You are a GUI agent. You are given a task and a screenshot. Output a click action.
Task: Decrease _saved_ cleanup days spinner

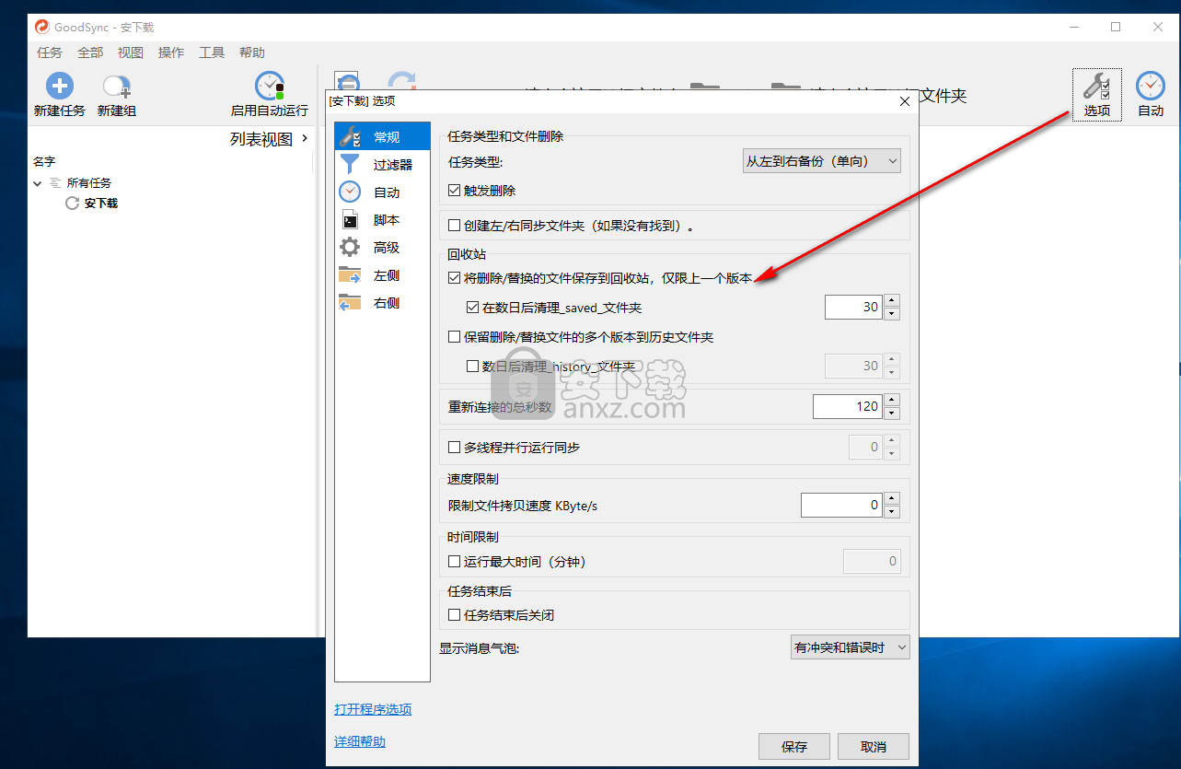(x=891, y=314)
